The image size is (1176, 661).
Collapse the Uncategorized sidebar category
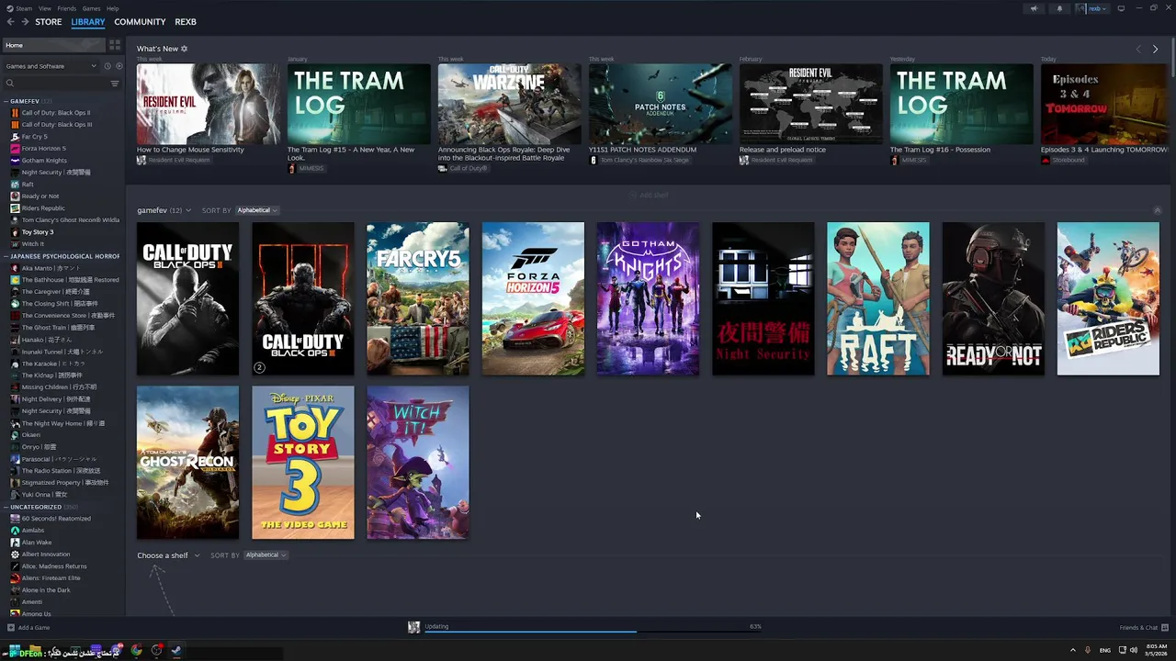[x=6, y=507]
